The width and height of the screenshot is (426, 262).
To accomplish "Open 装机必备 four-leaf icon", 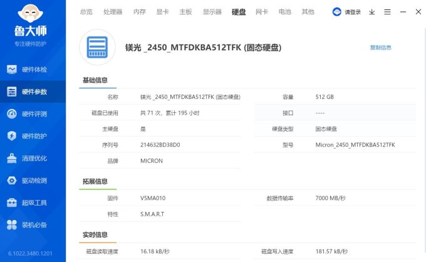I will click(x=12, y=225).
